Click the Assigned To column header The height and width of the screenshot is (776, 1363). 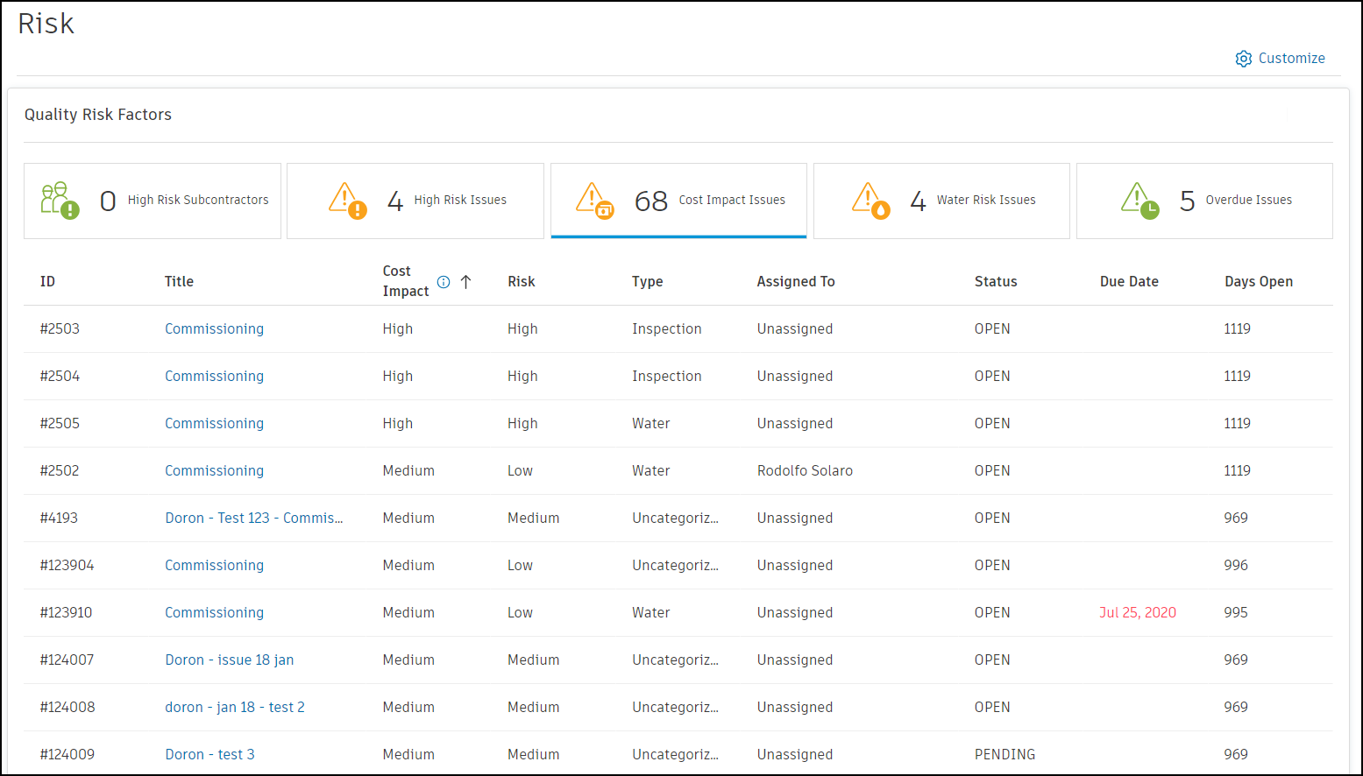(795, 282)
